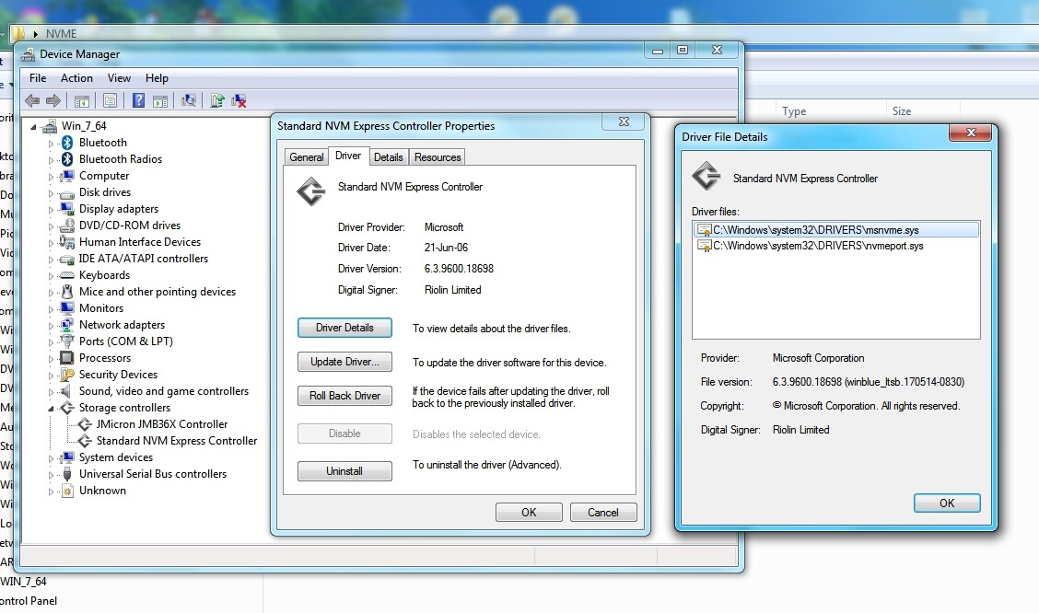Click the Scan for hardware changes icon
This screenshot has height=613, width=1039.
click(x=190, y=100)
